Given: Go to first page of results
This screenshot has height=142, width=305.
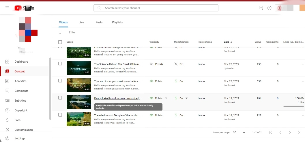Looking at the screenshot, I should 270,132.
